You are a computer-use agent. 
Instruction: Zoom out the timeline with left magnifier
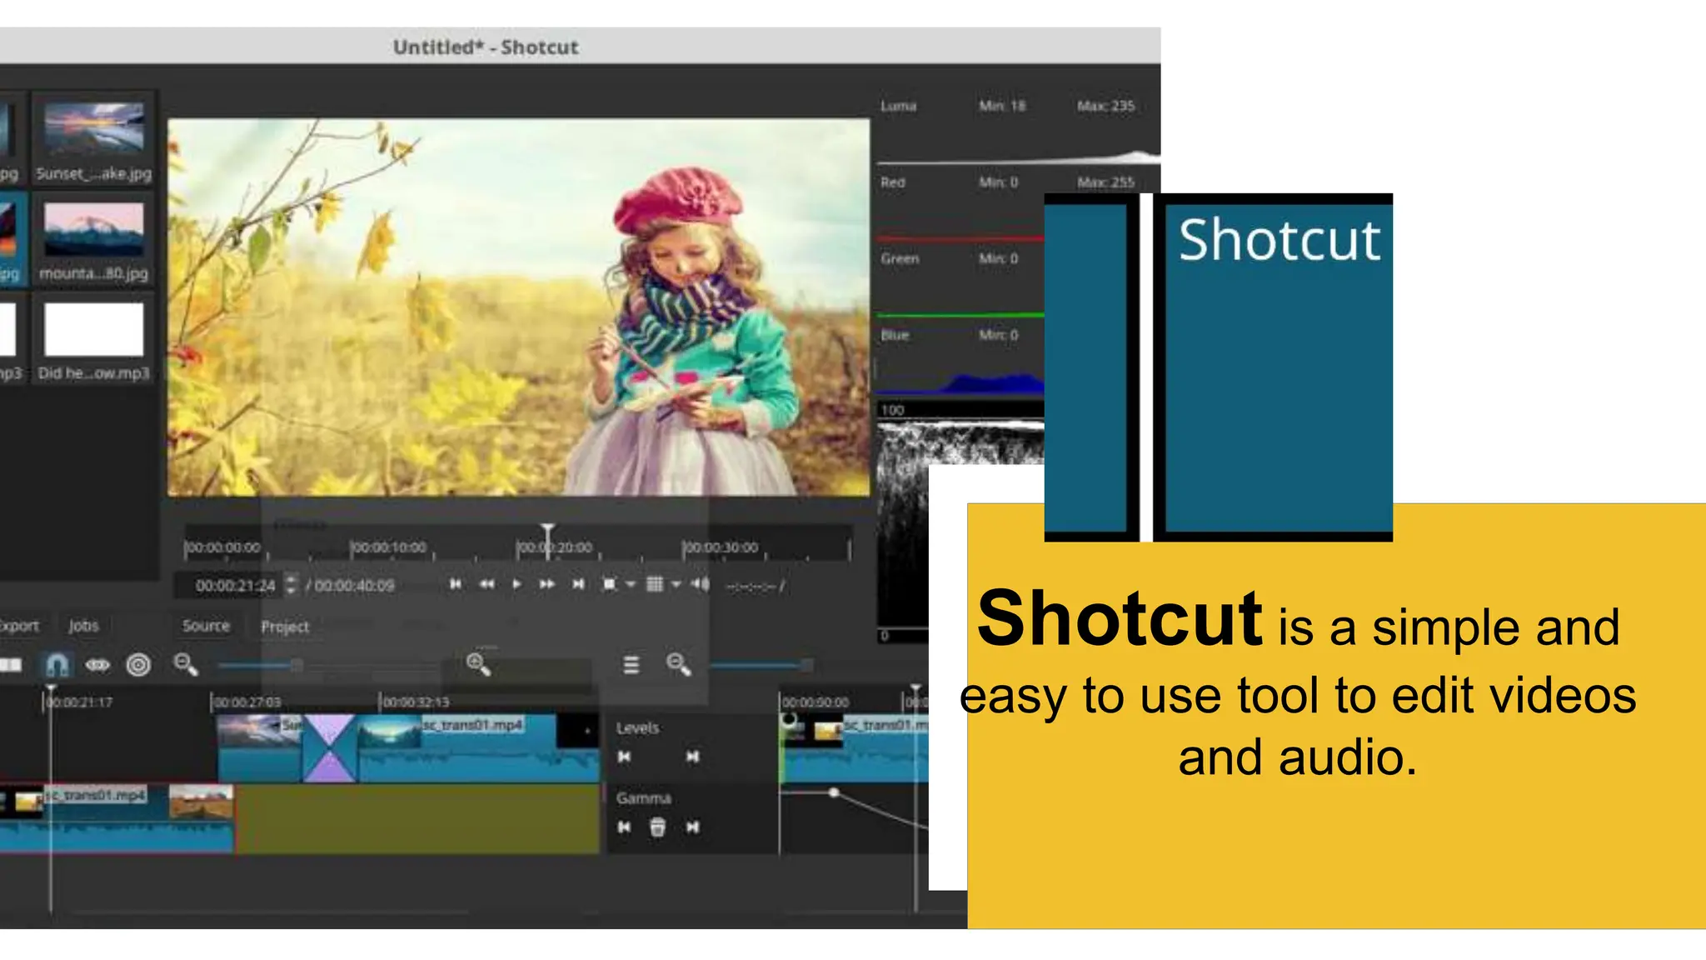[x=185, y=664]
